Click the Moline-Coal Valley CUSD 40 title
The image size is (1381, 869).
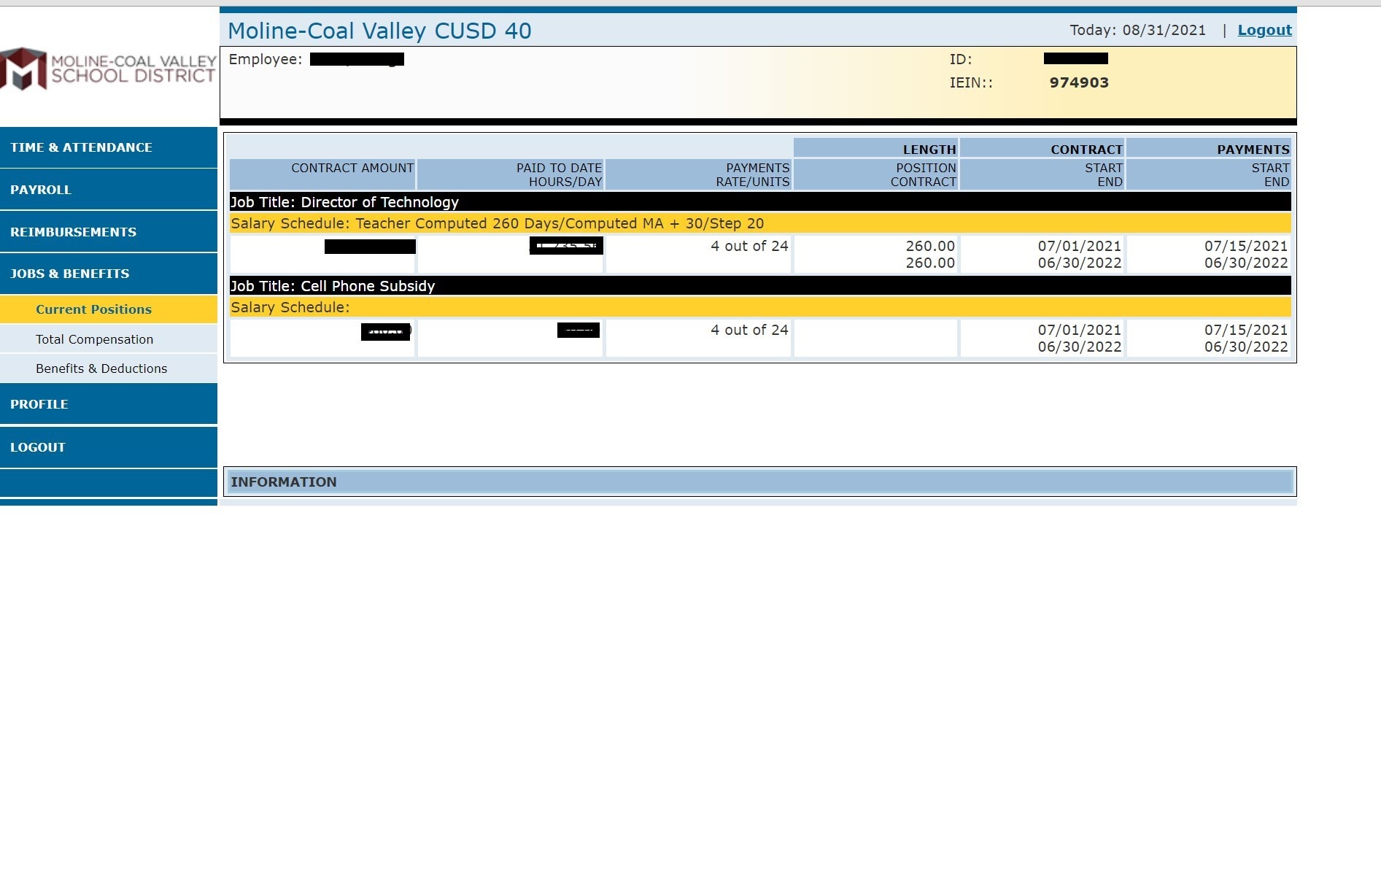[x=379, y=31]
